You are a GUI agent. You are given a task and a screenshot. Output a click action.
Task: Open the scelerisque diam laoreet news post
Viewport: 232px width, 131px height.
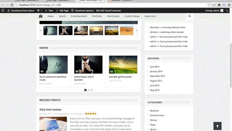[x=84, y=78]
